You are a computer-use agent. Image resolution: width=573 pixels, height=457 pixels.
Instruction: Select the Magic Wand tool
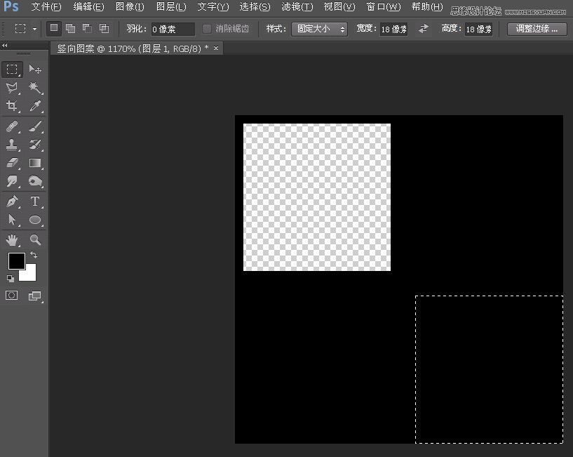[x=35, y=88]
